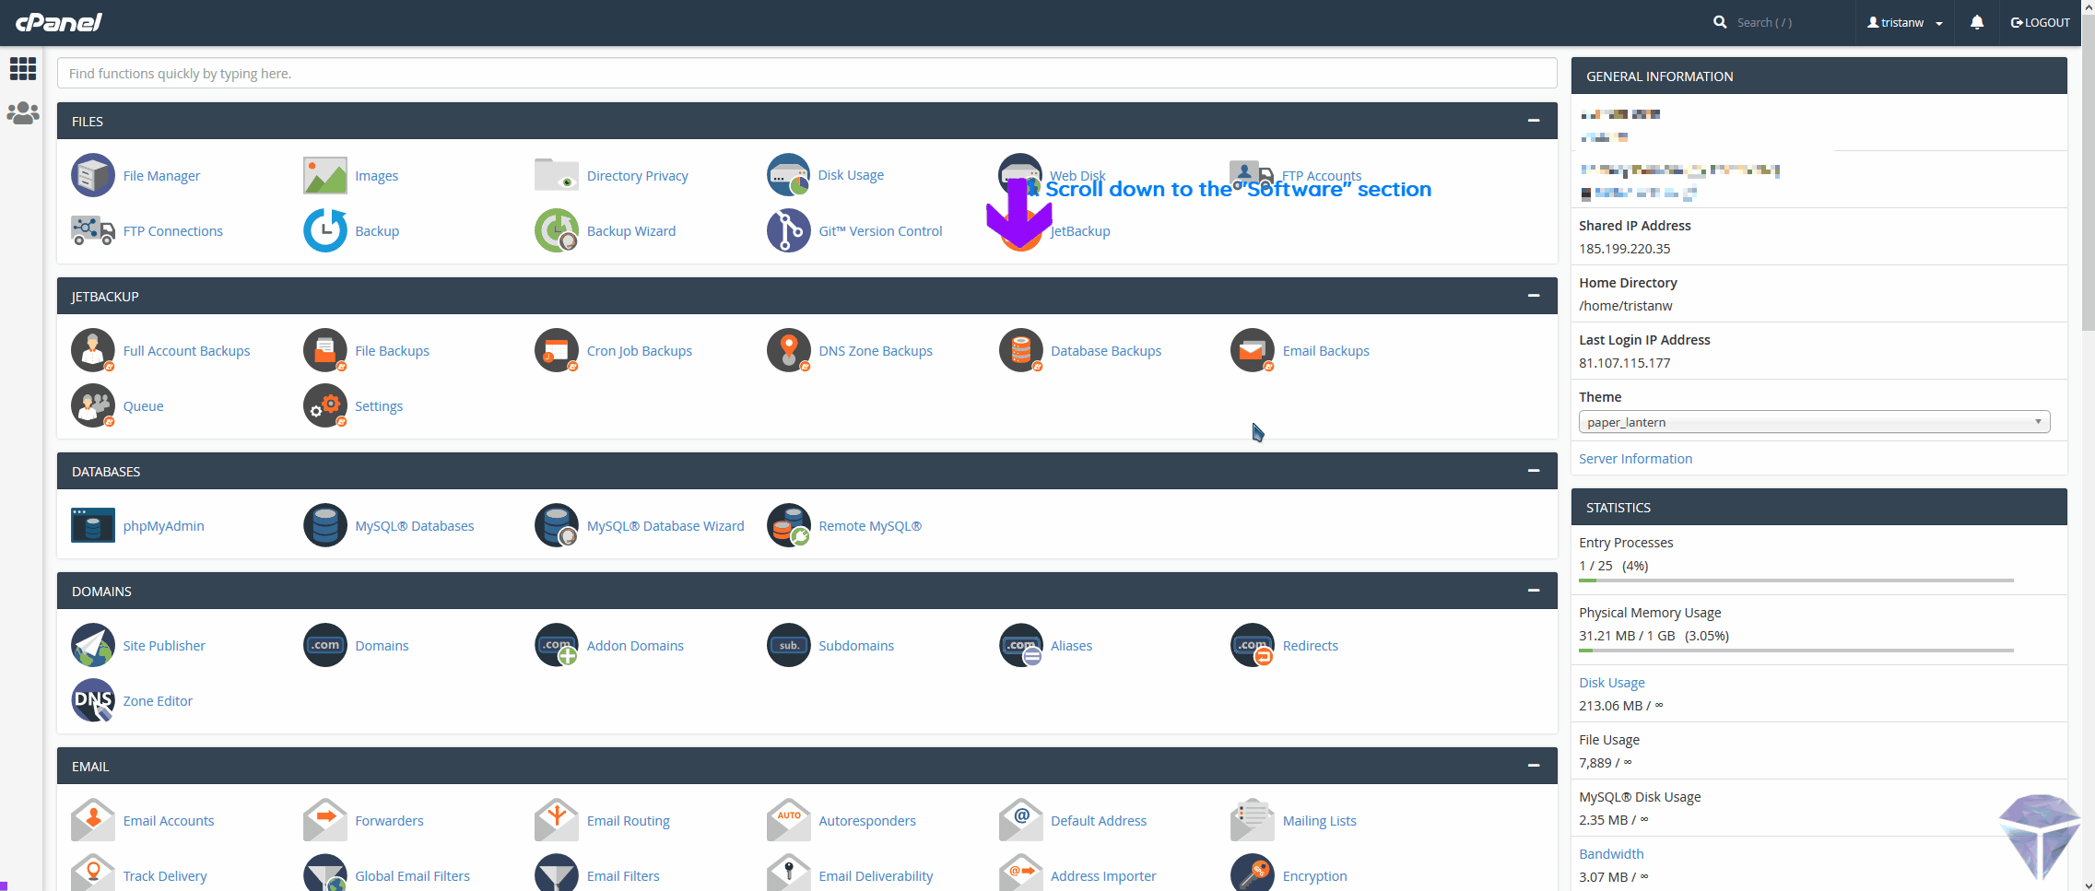Screen dimensions: 2095x891
Task: Open the File Manager icon
Action: [93, 175]
